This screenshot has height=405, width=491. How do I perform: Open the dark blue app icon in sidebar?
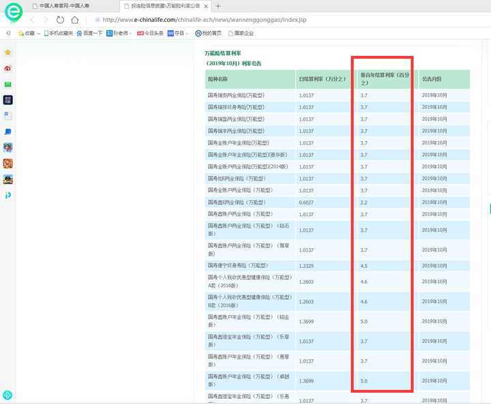[x=8, y=100]
